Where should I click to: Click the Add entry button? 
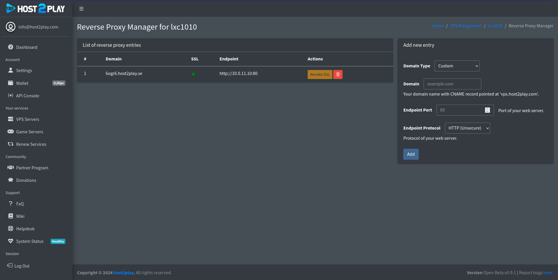411,154
